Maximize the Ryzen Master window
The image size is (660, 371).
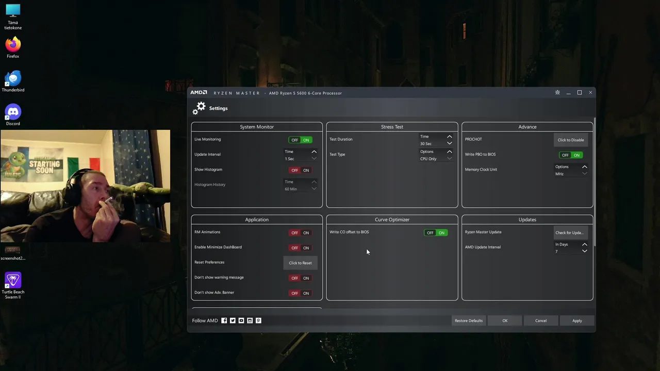point(580,93)
